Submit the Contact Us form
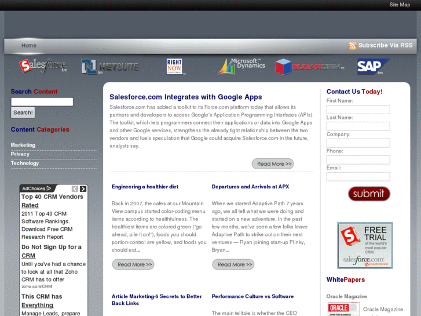421x316 pixels. [369, 194]
